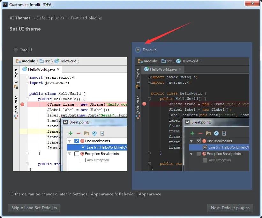Screen dimensions: 262x218
Task: Click the Project tool window icon in Darcula preview
Action: pos(138,87)
